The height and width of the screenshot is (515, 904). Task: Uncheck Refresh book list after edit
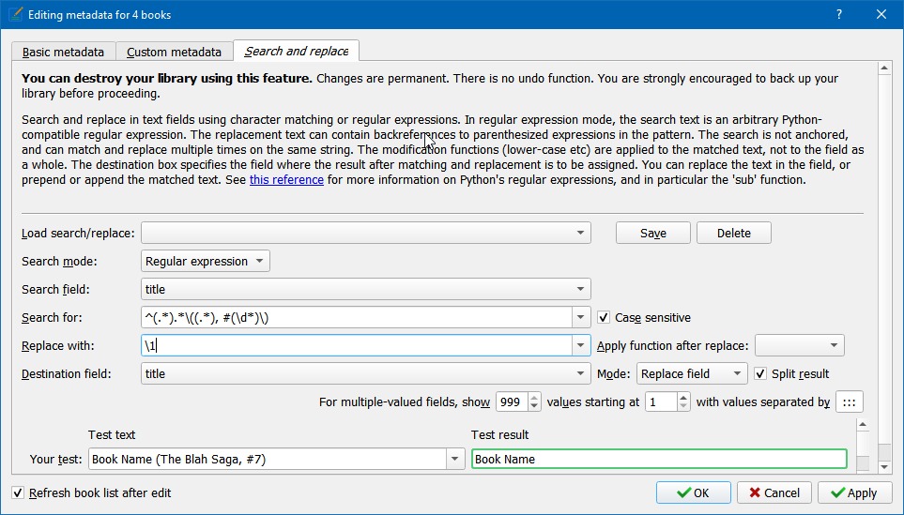point(19,492)
